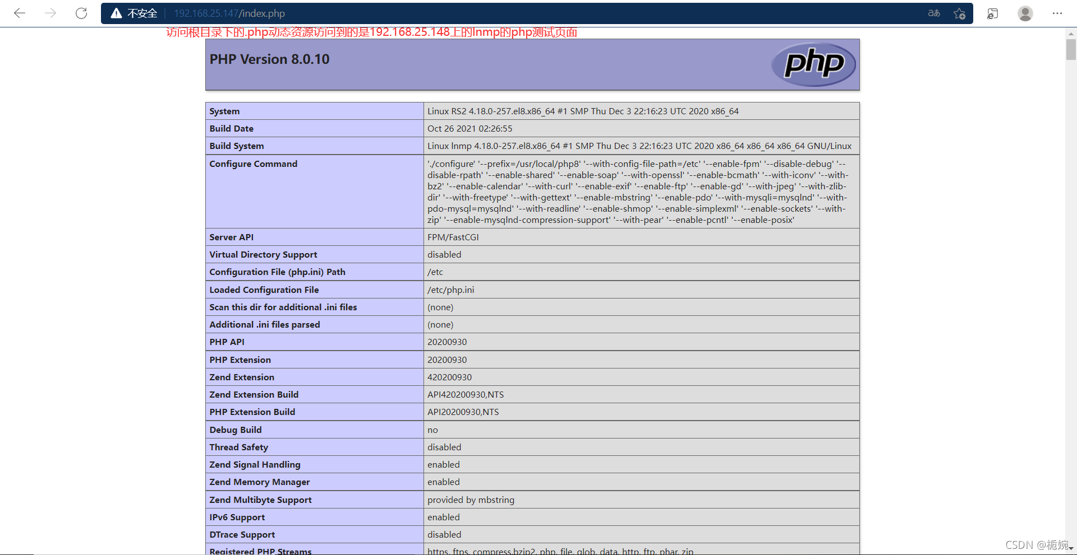Click Scan this dir for additional .ini files
This screenshot has width=1077, height=555.
click(x=283, y=307)
